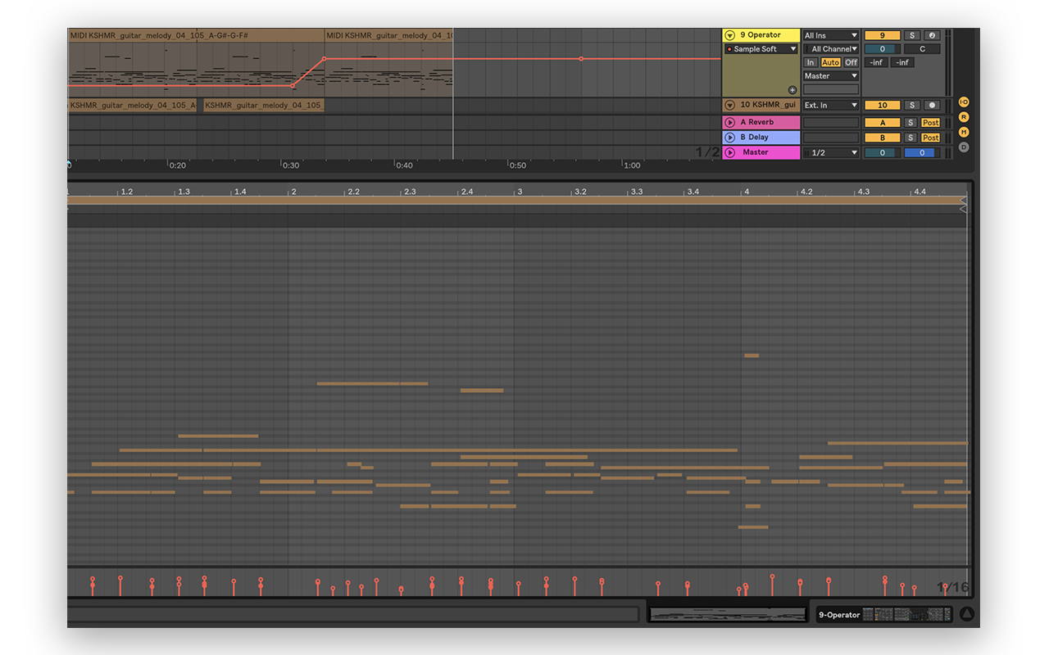Click the Operator empty output channel chooser

[831, 89]
